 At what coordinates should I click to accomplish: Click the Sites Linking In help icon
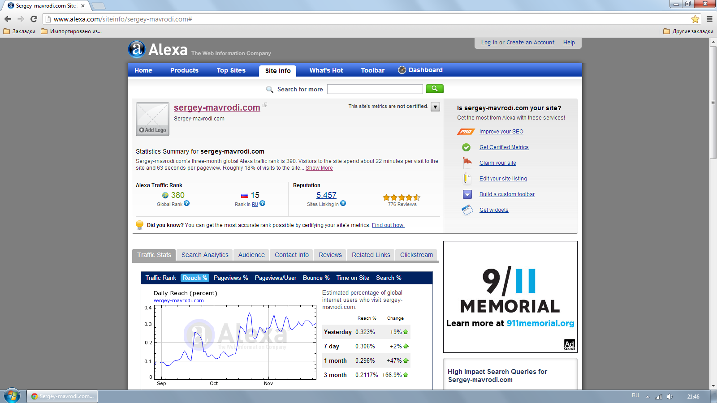343,203
